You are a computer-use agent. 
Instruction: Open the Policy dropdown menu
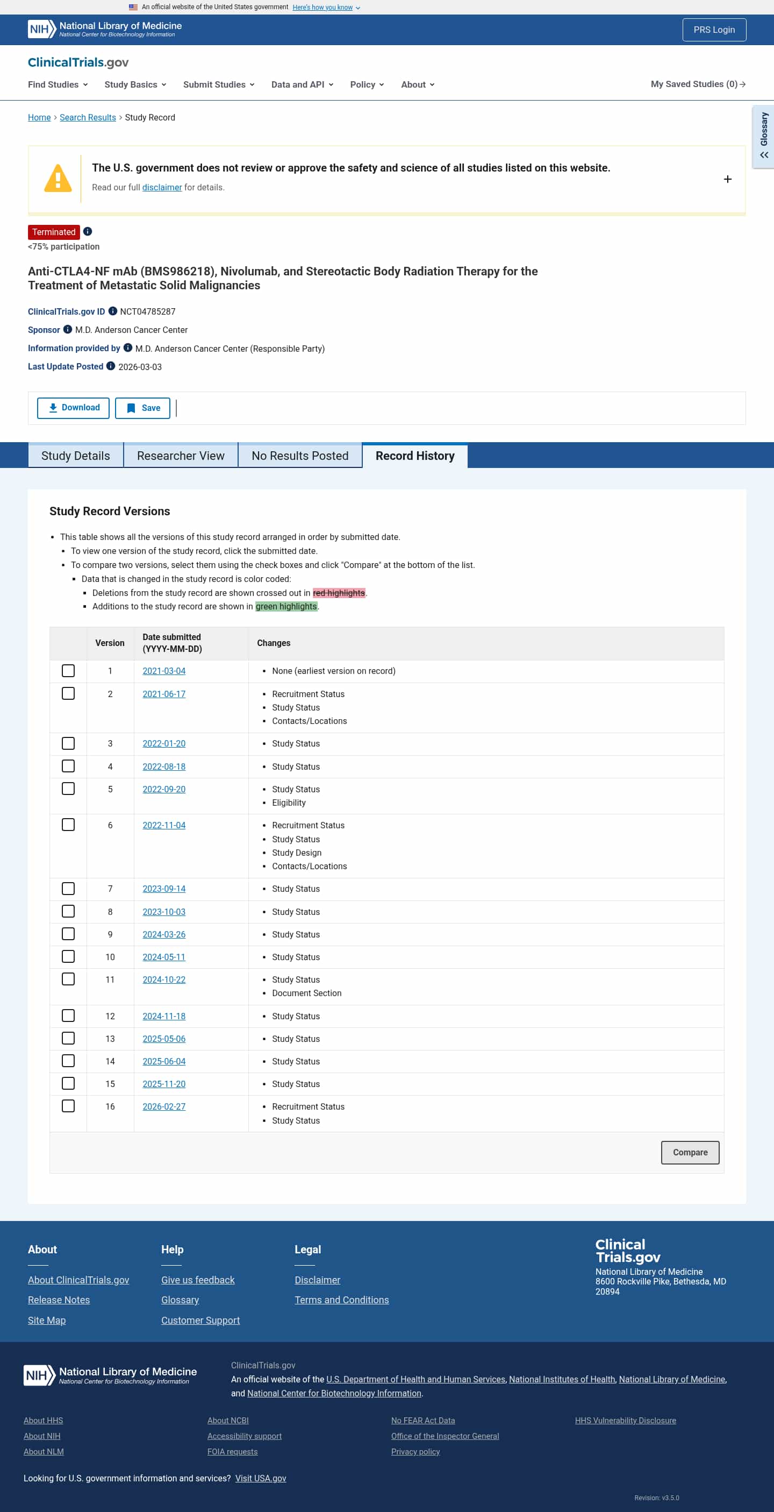click(367, 84)
